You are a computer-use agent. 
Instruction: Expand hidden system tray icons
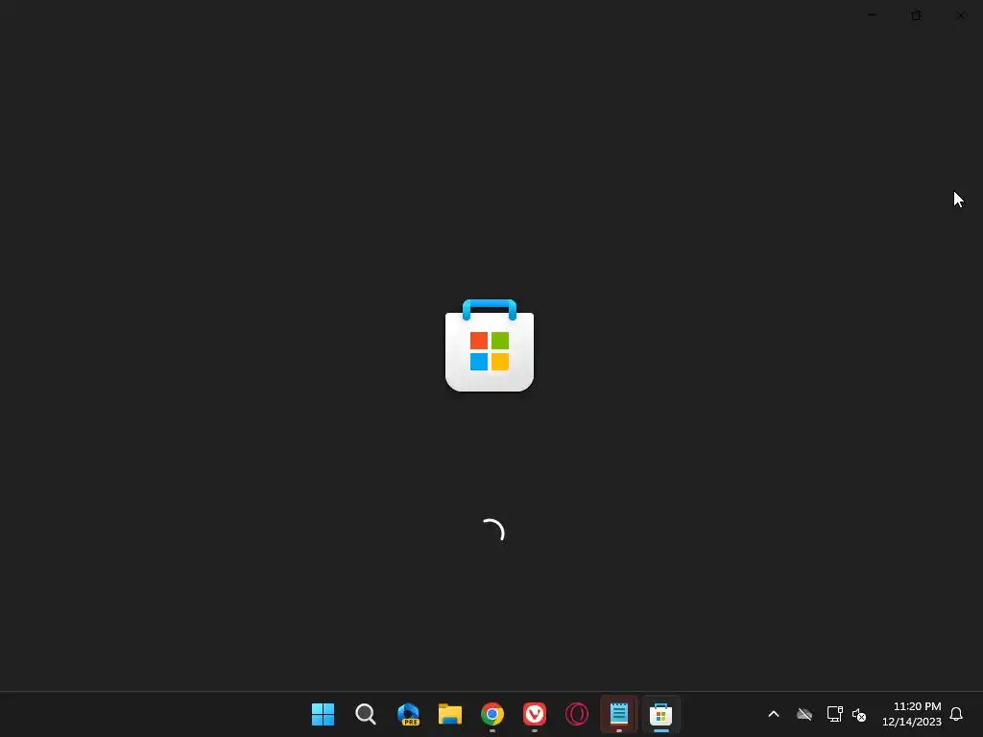774,714
